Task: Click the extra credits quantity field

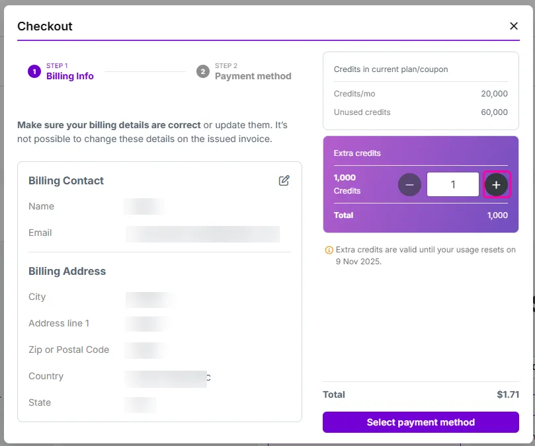Action: click(453, 184)
